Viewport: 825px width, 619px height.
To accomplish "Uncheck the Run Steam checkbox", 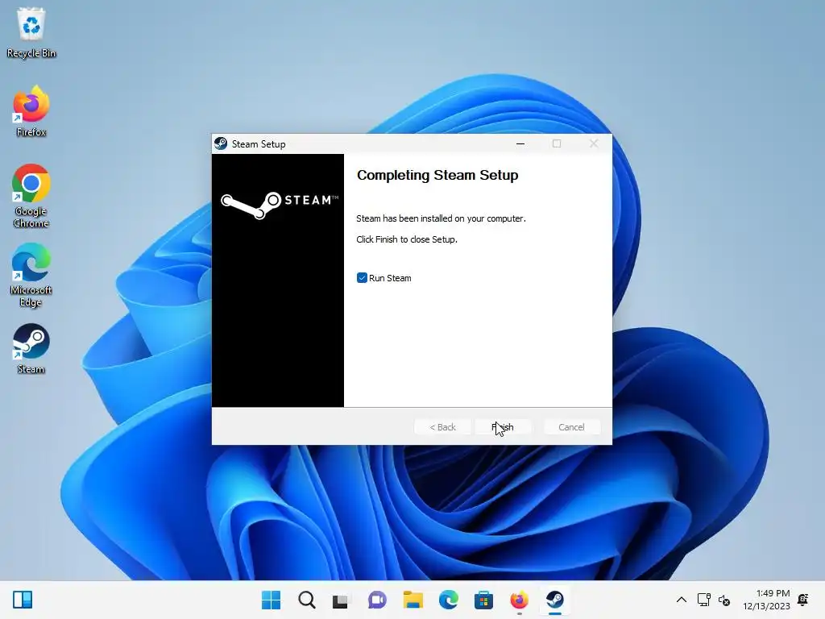I will point(362,278).
